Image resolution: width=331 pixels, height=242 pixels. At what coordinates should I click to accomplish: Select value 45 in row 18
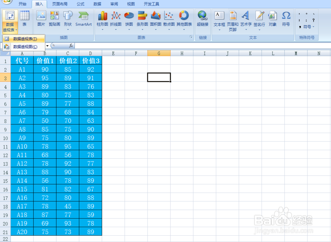68,206
